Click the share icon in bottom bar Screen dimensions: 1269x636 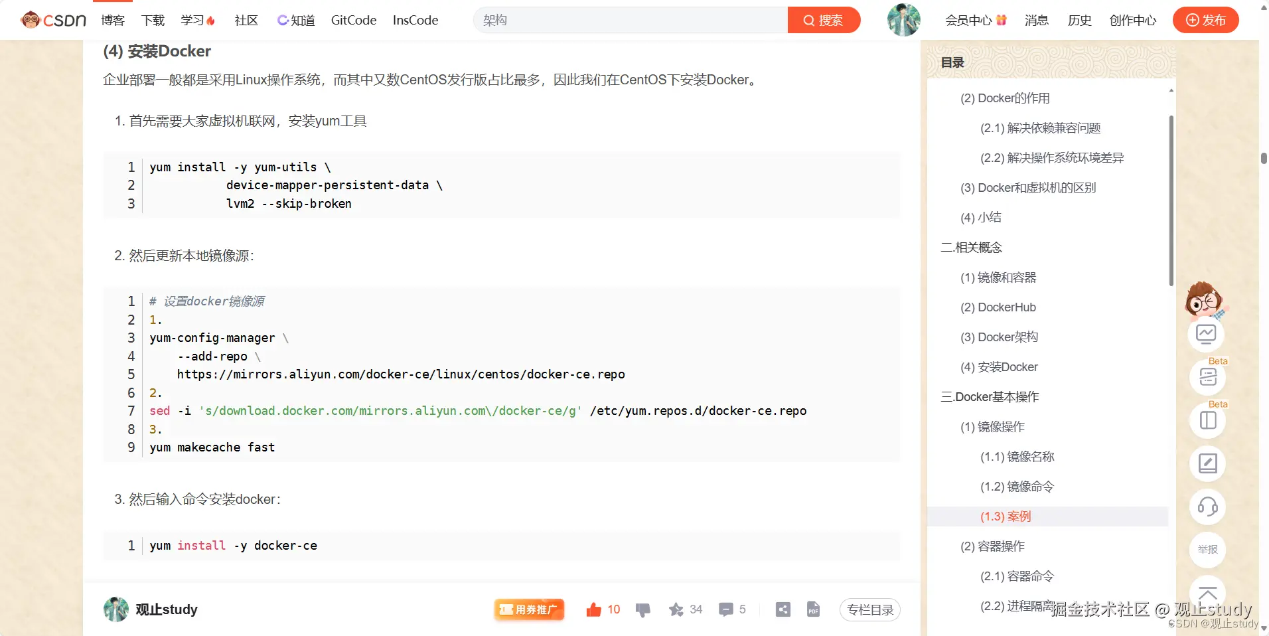[x=783, y=609]
